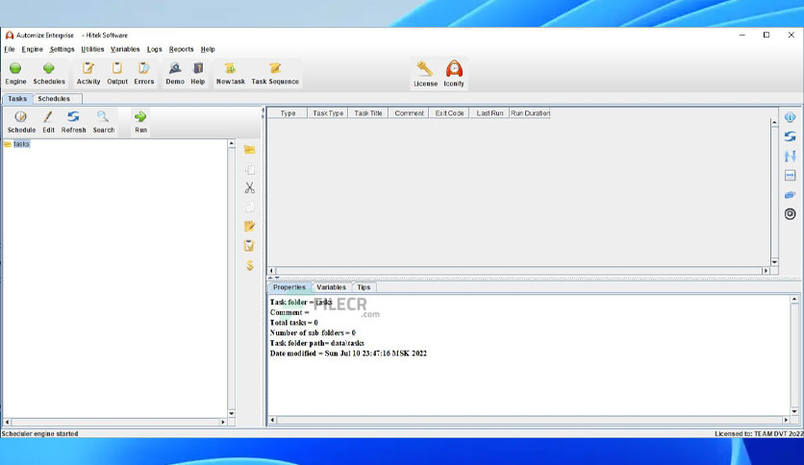This screenshot has width=804, height=465.
Task: Select the tasks folder in tree
Action: coord(21,144)
